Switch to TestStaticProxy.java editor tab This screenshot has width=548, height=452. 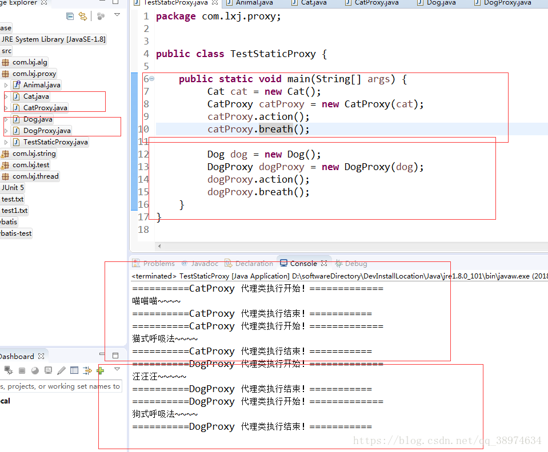176,3
